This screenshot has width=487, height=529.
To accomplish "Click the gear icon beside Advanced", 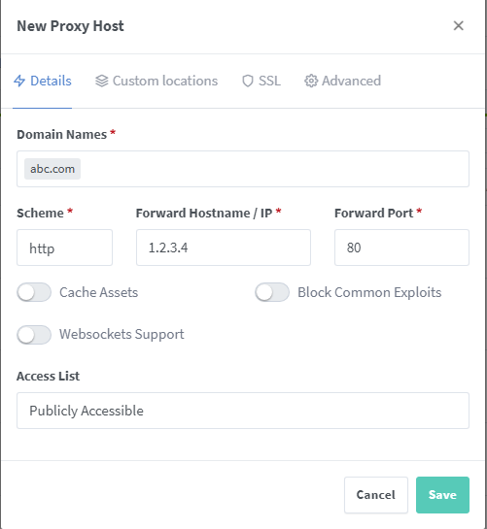I will tap(311, 81).
